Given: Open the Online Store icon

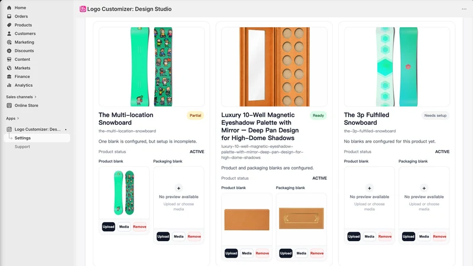Looking at the screenshot, I should point(9,106).
